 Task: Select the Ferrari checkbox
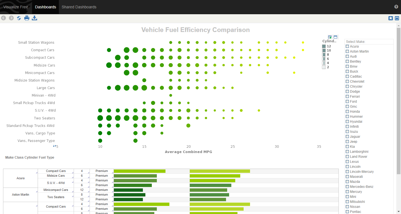(x=347, y=97)
